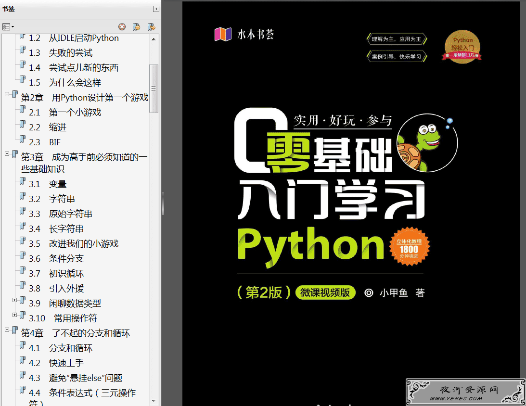Delete the selected bookmark with the red X icon
Viewport: 526px width, 406px height.
pyautogui.click(x=122, y=27)
